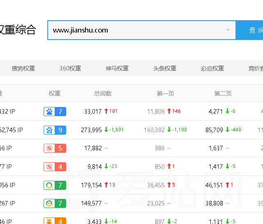Click first page value 986
Screen dimensions: 263x224
click(160, 148)
